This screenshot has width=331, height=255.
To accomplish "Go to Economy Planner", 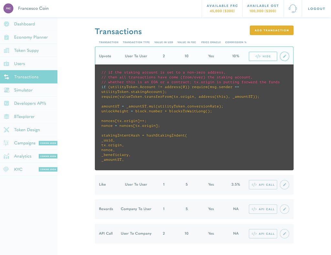I will point(29,37).
